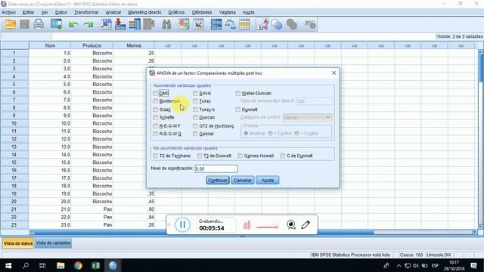The image size is (484, 272).
Task: Click the go to case icon
Action: 106,24
